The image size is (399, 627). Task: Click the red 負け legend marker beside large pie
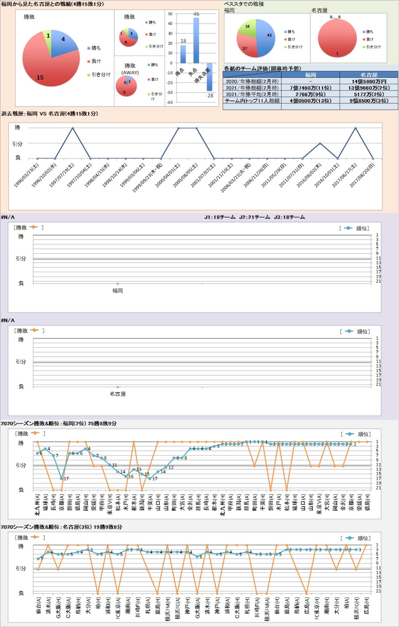89,61
